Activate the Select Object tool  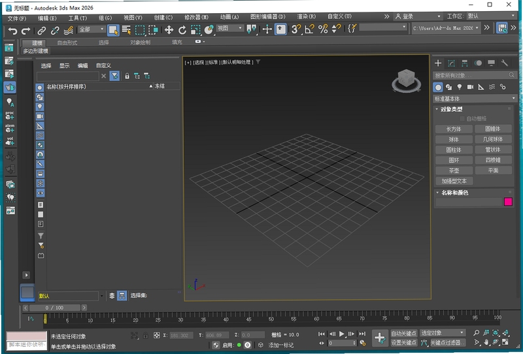click(x=113, y=30)
